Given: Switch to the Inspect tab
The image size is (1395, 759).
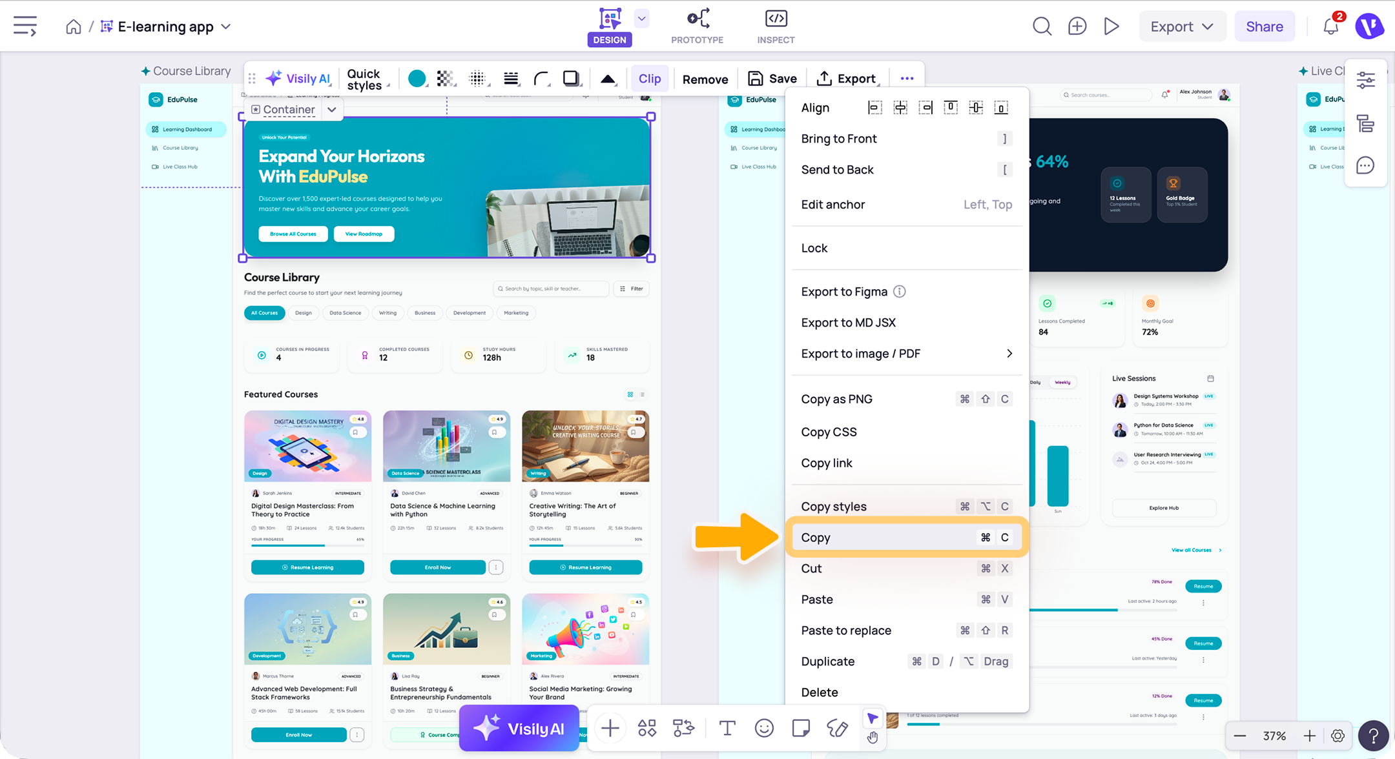Looking at the screenshot, I should click(776, 26).
